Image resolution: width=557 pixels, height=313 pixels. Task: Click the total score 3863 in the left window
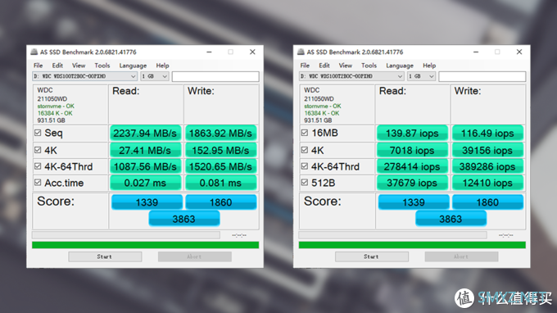(184, 219)
